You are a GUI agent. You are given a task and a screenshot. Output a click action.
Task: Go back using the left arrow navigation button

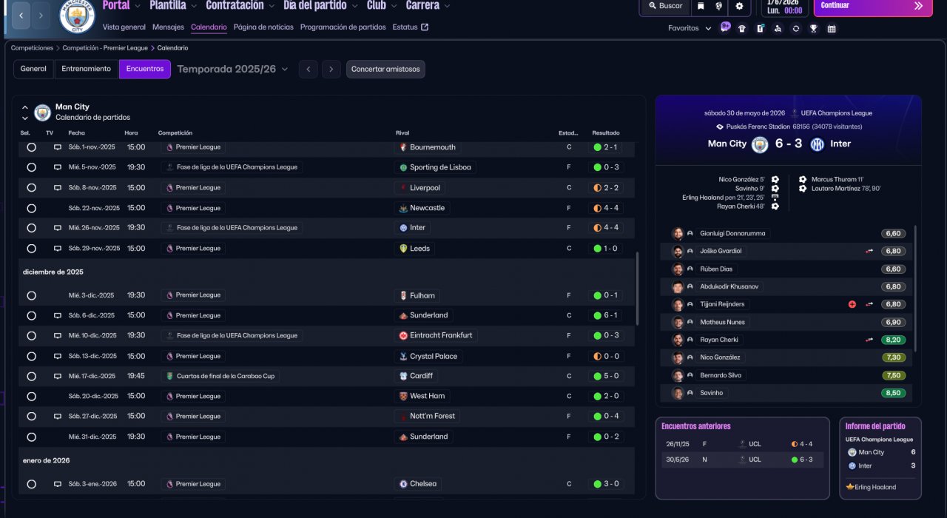[21, 15]
